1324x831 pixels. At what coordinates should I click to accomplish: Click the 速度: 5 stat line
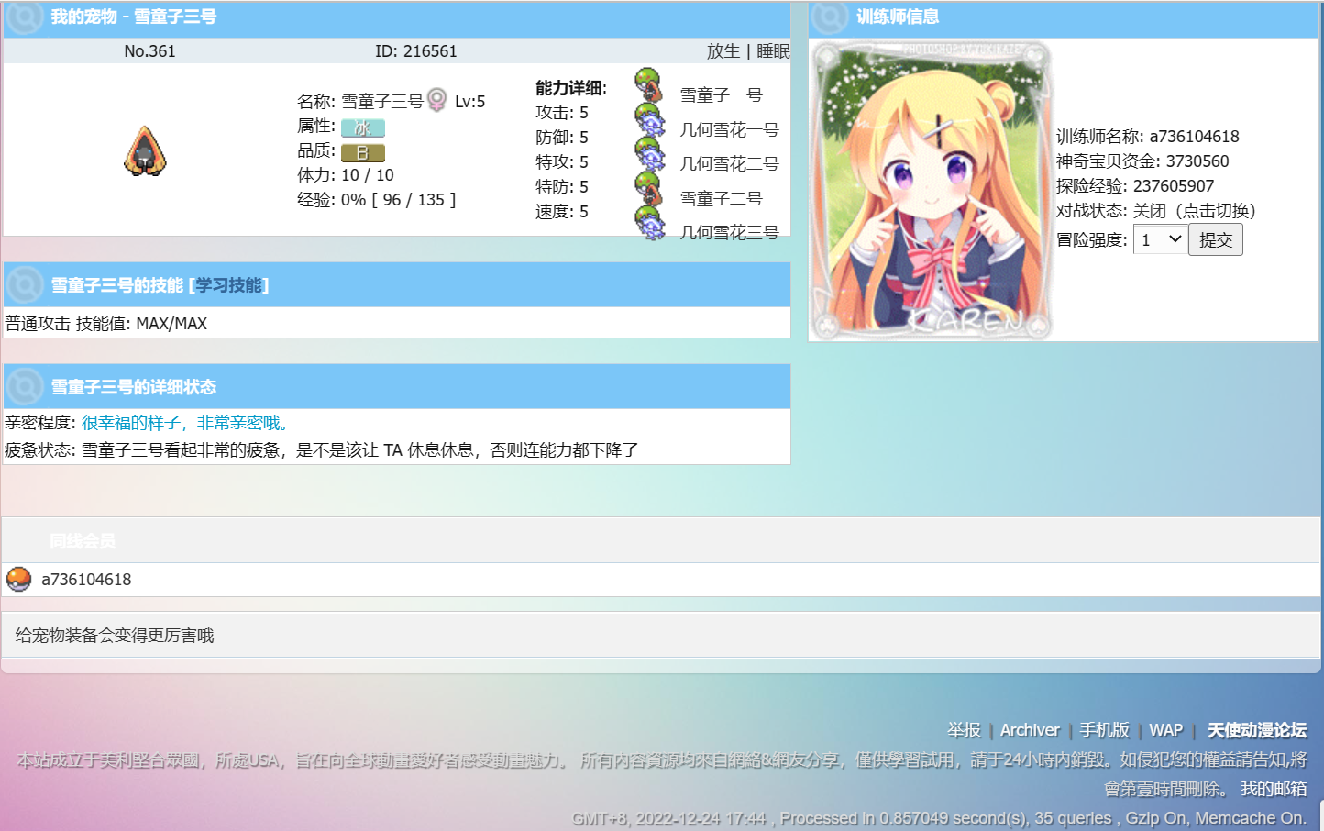[562, 211]
